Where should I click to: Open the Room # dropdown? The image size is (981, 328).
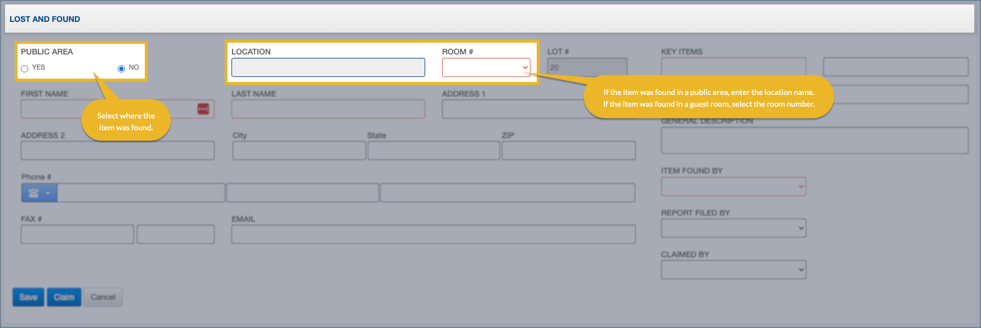pos(485,67)
